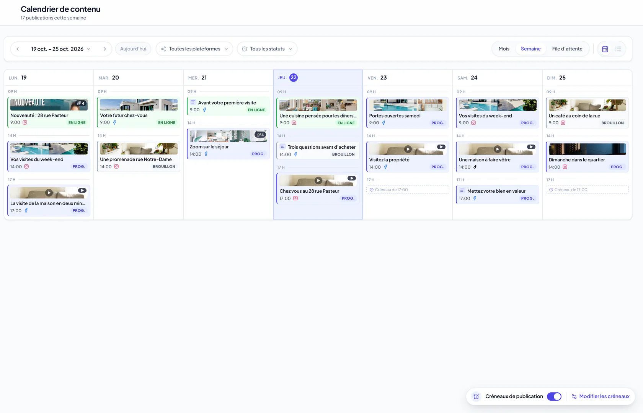Toggle the Créneaux de publication switch
The height and width of the screenshot is (413, 643).
pos(554,397)
